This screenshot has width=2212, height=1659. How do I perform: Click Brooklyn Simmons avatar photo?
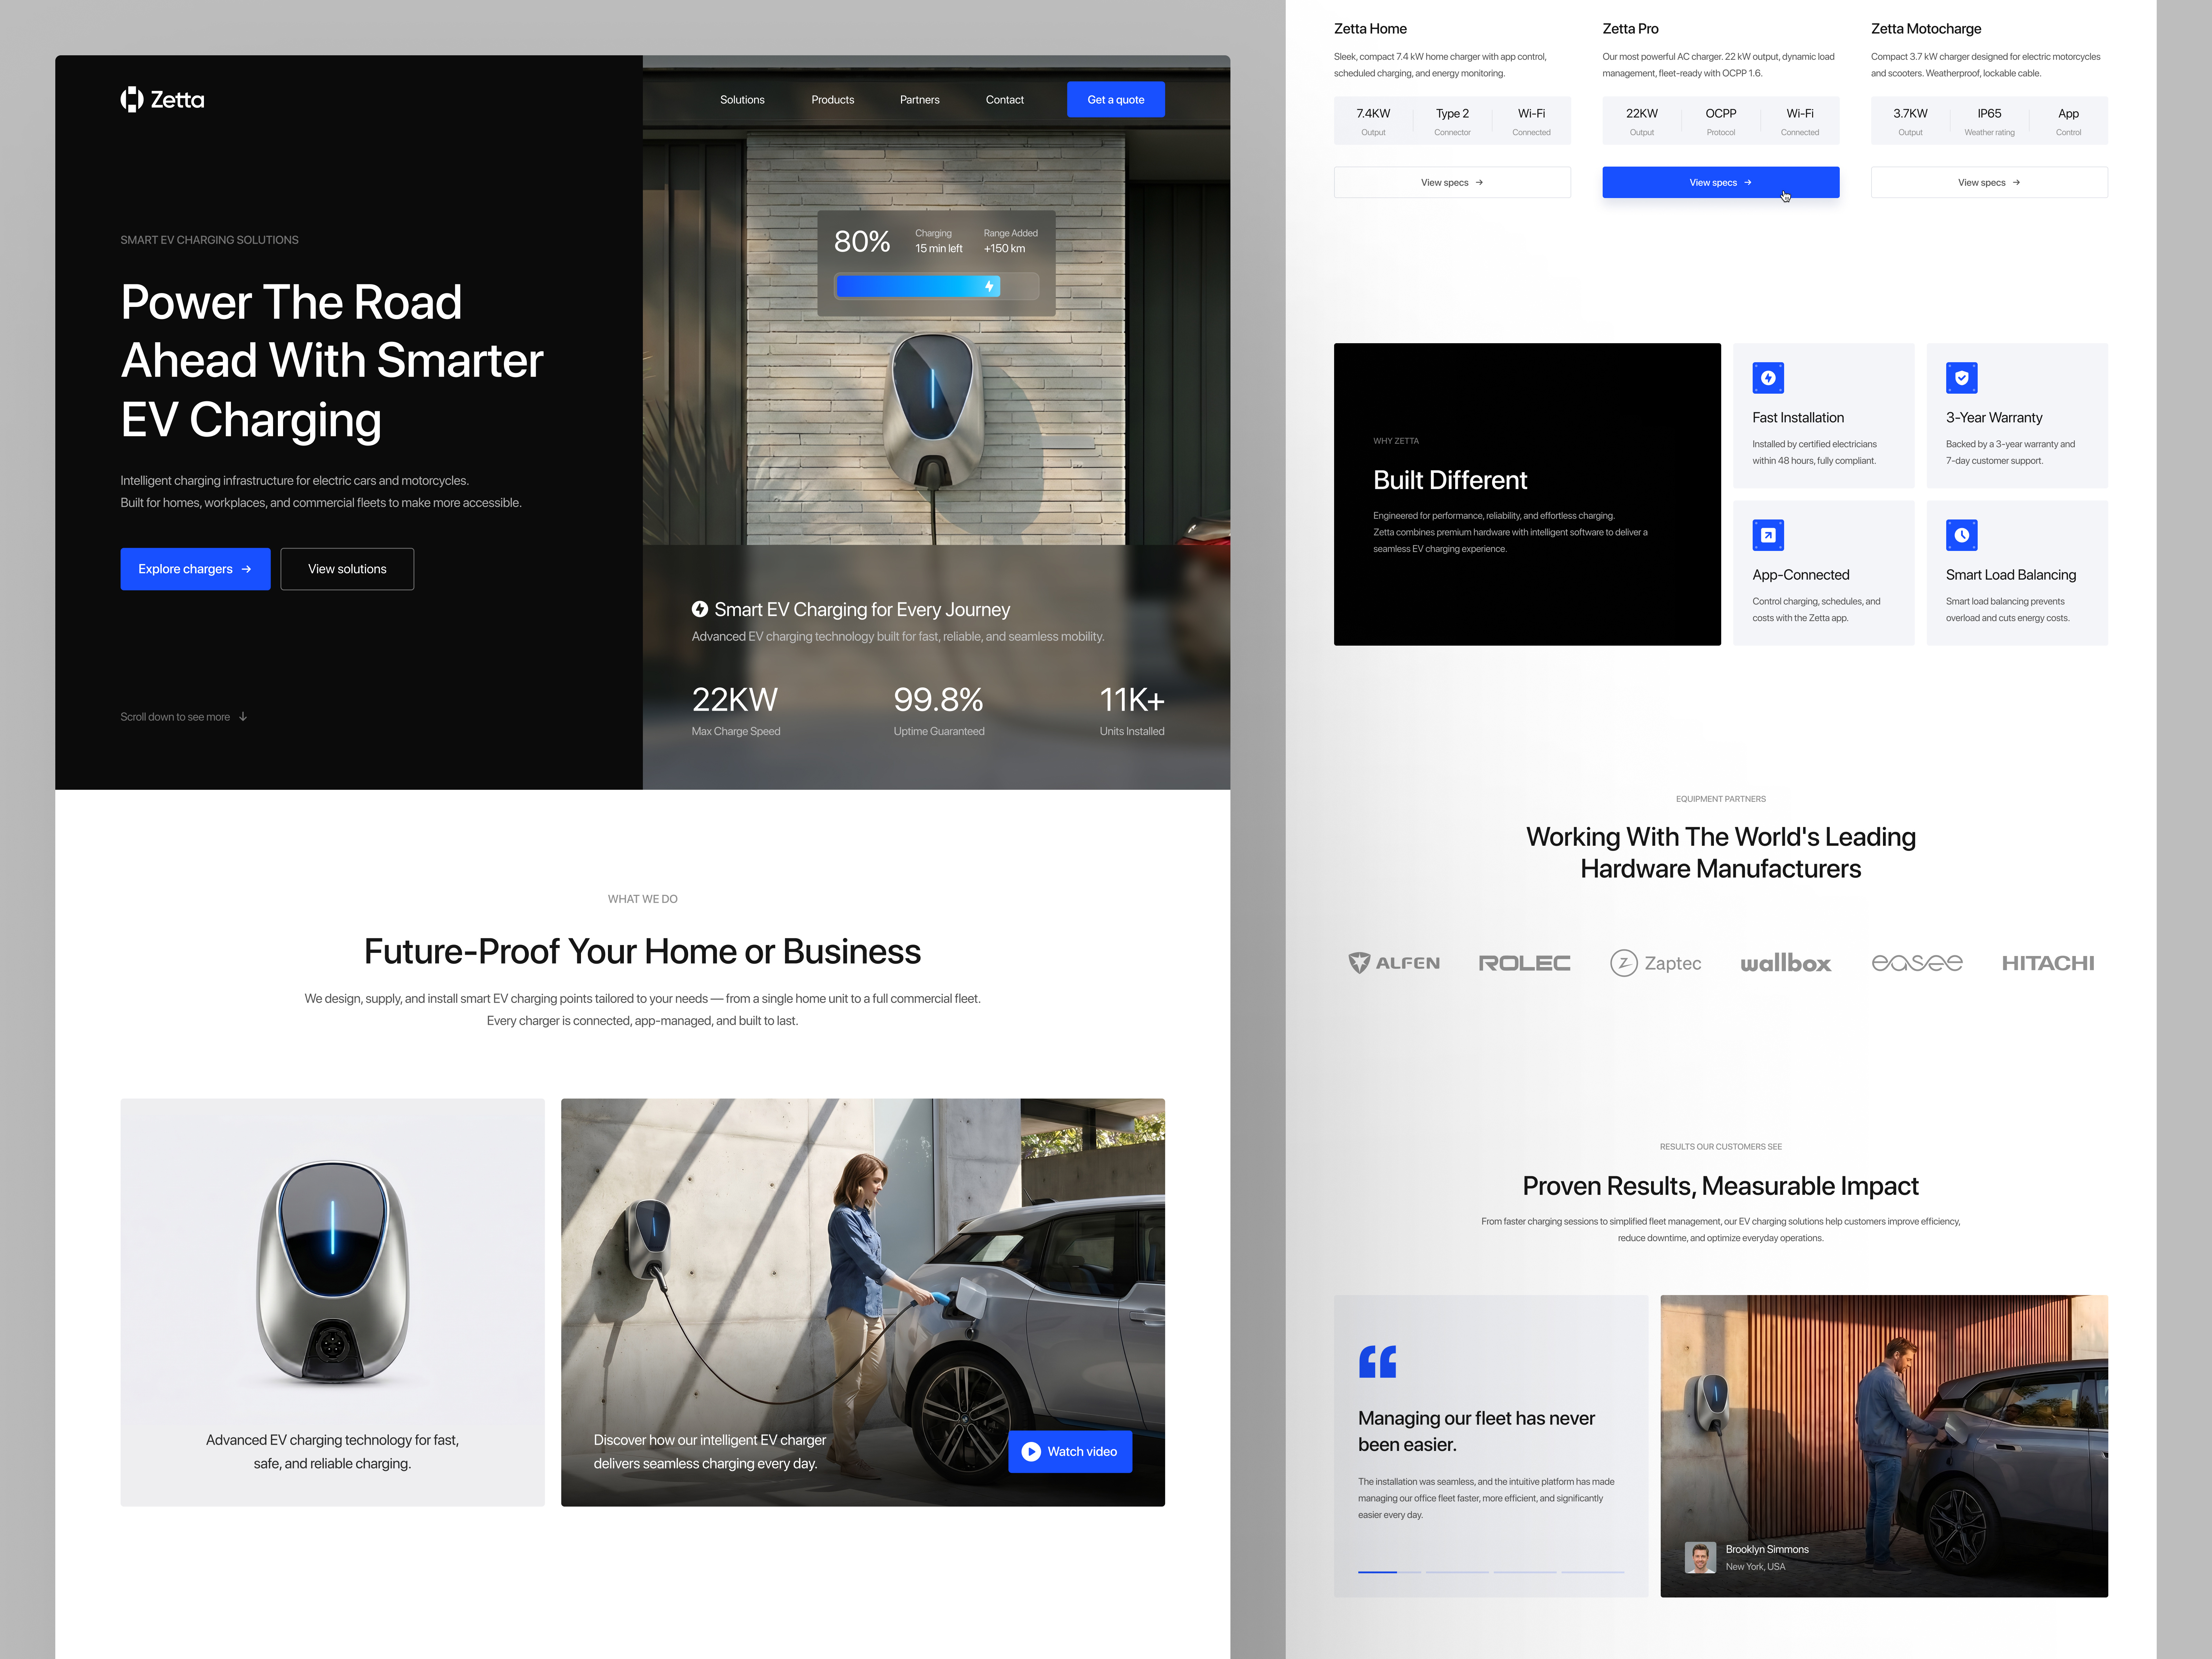(x=1700, y=1557)
